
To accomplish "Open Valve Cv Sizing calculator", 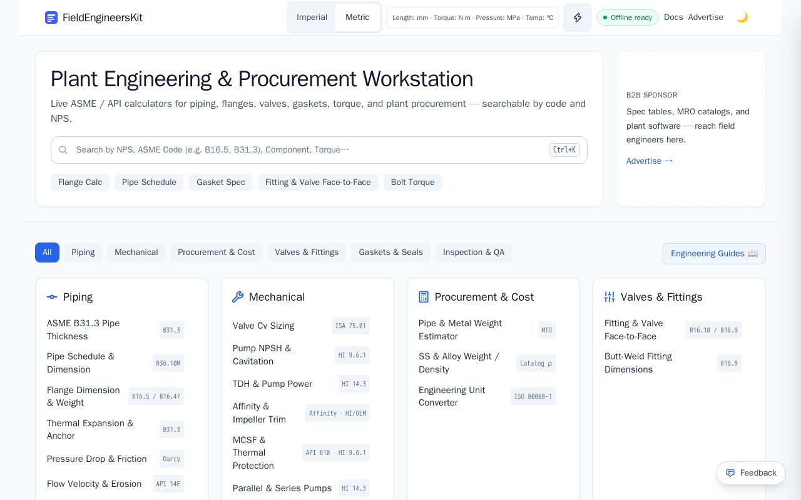I will [301, 326].
